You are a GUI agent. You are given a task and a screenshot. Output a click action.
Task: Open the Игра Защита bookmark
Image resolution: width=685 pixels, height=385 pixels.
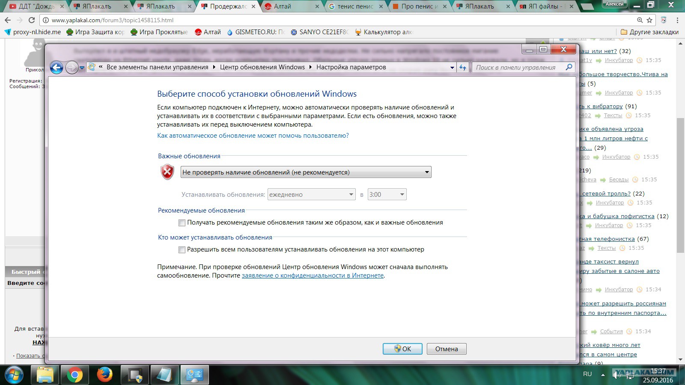[95, 32]
